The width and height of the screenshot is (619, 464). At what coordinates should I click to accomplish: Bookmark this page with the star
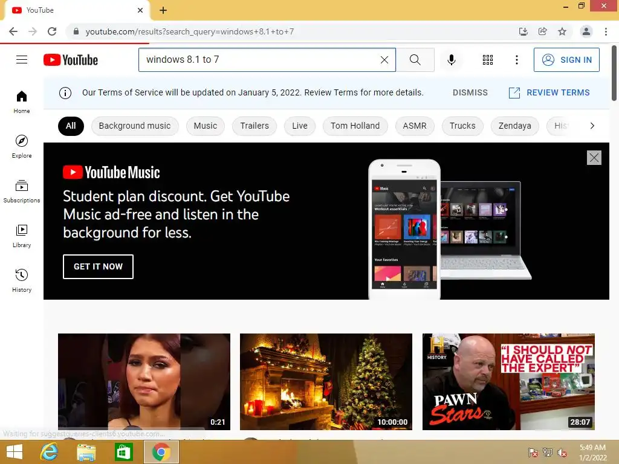(562, 31)
